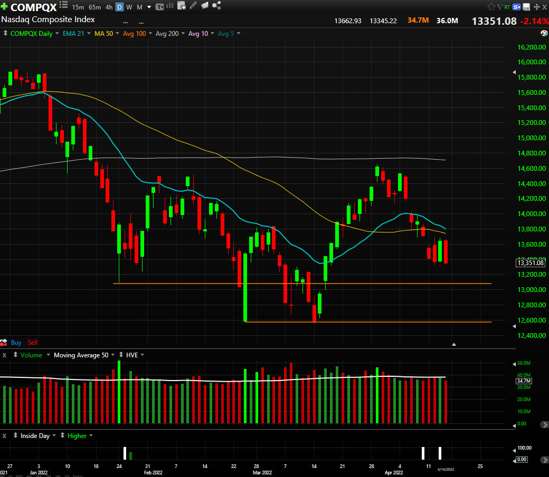Select the M monthly timeframe

(x=139, y=7)
